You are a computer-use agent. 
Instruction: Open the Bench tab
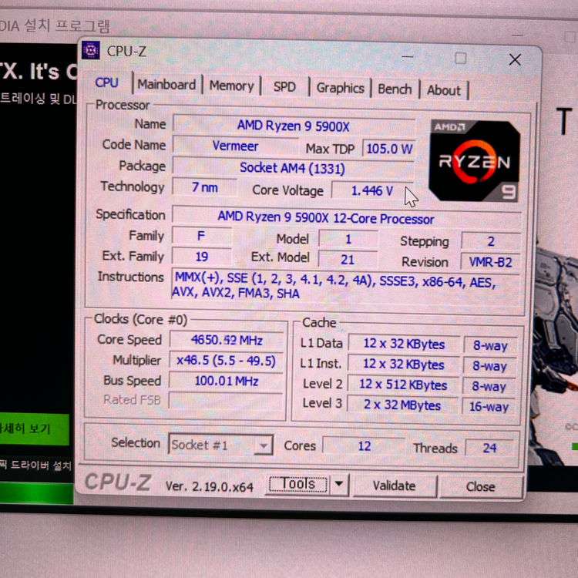coord(395,89)
